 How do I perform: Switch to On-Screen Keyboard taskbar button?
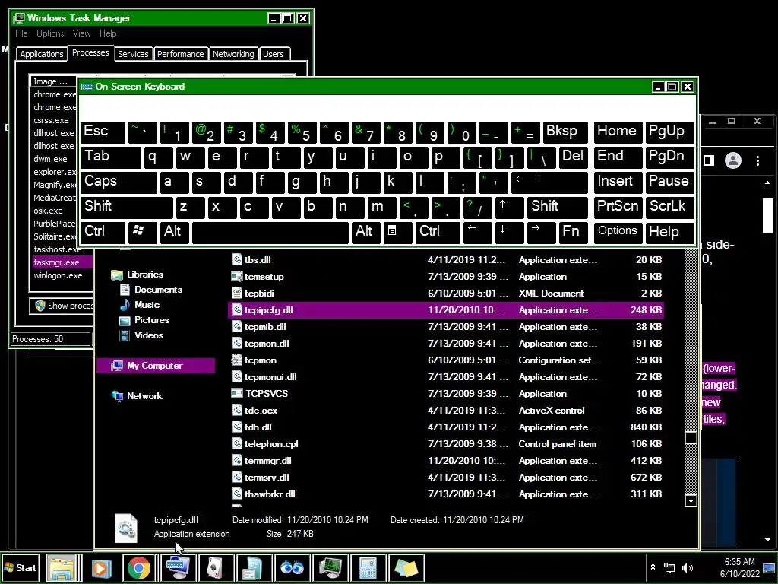coord(177,567)
